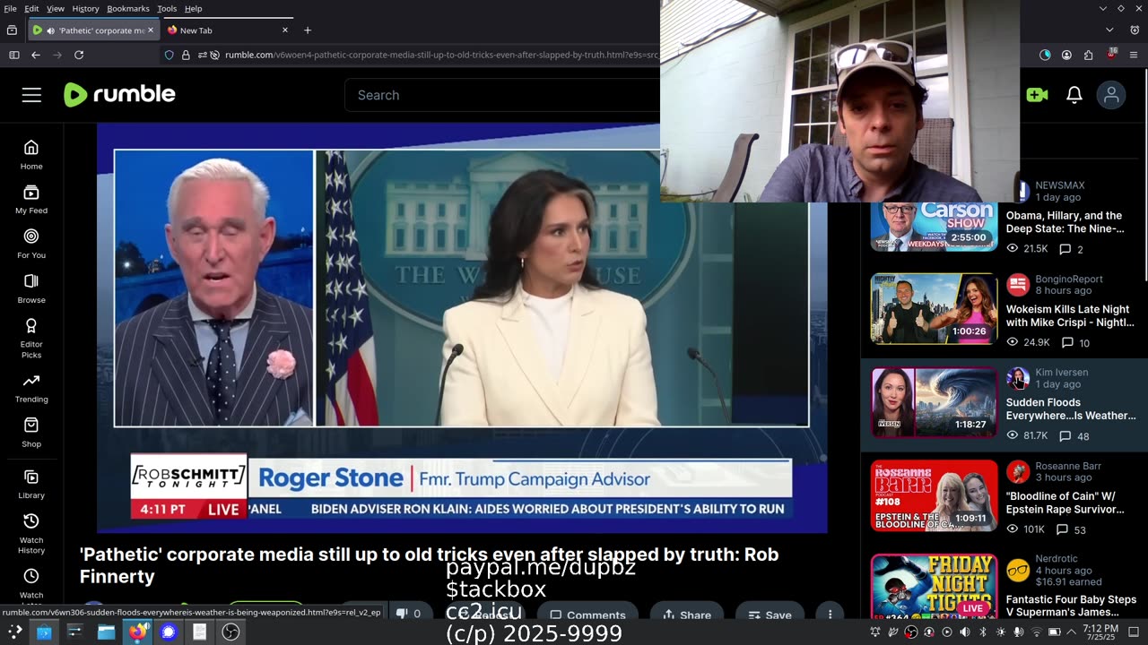Open the File menu
The height and width of the screenshot is (645, 1148).
[x=11, y=8]
